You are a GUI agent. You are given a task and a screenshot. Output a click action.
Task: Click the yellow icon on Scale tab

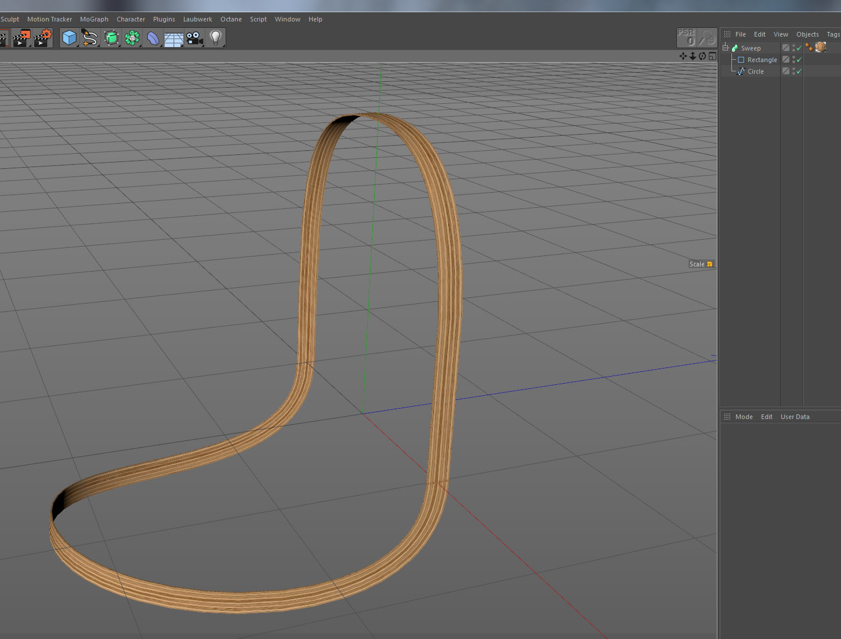709,264
